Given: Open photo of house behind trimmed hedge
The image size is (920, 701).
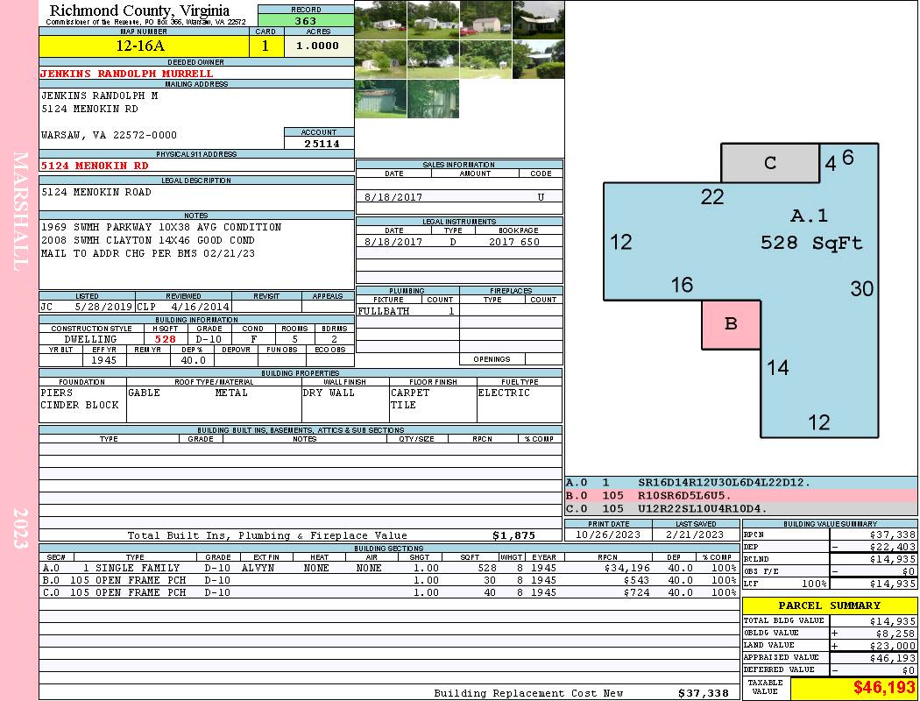Looking at the screenshot, I should point(538,60).
